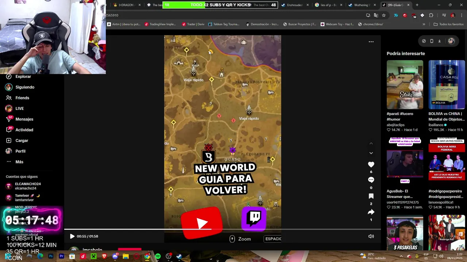Visit the abejitaclips author link
The width and height of the screenshot is (467, 262).
coord(395,125)
